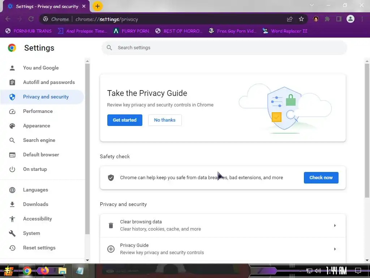Viewport: 370px width, 278px height.
Task: Open Appearance settings
Action: click(42, 126)
